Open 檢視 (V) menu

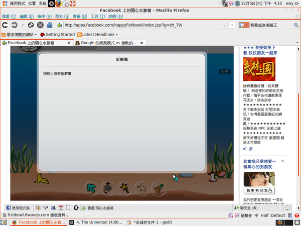coord(45,17)
